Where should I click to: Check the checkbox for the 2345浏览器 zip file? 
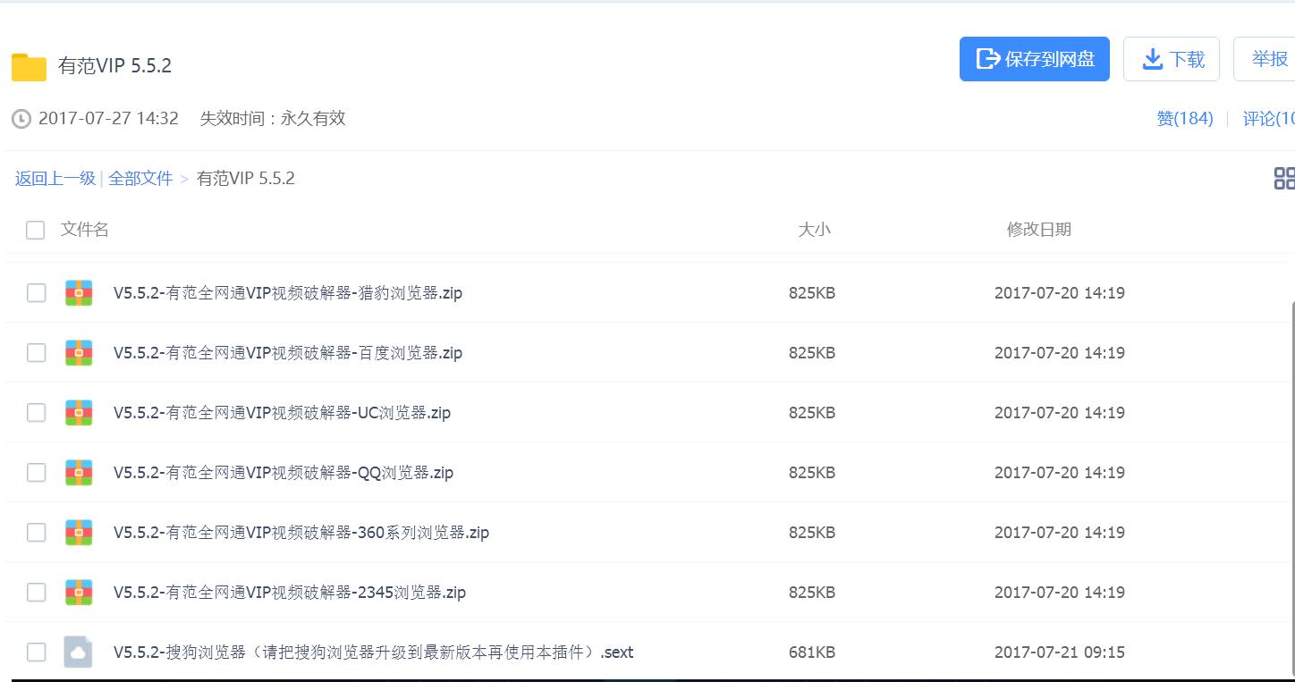coord(35,592)
